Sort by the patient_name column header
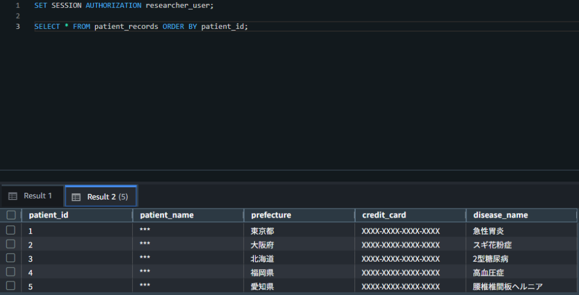Image resolution: width=579 pixels, height=295 pixels. [x=188, y=215]
